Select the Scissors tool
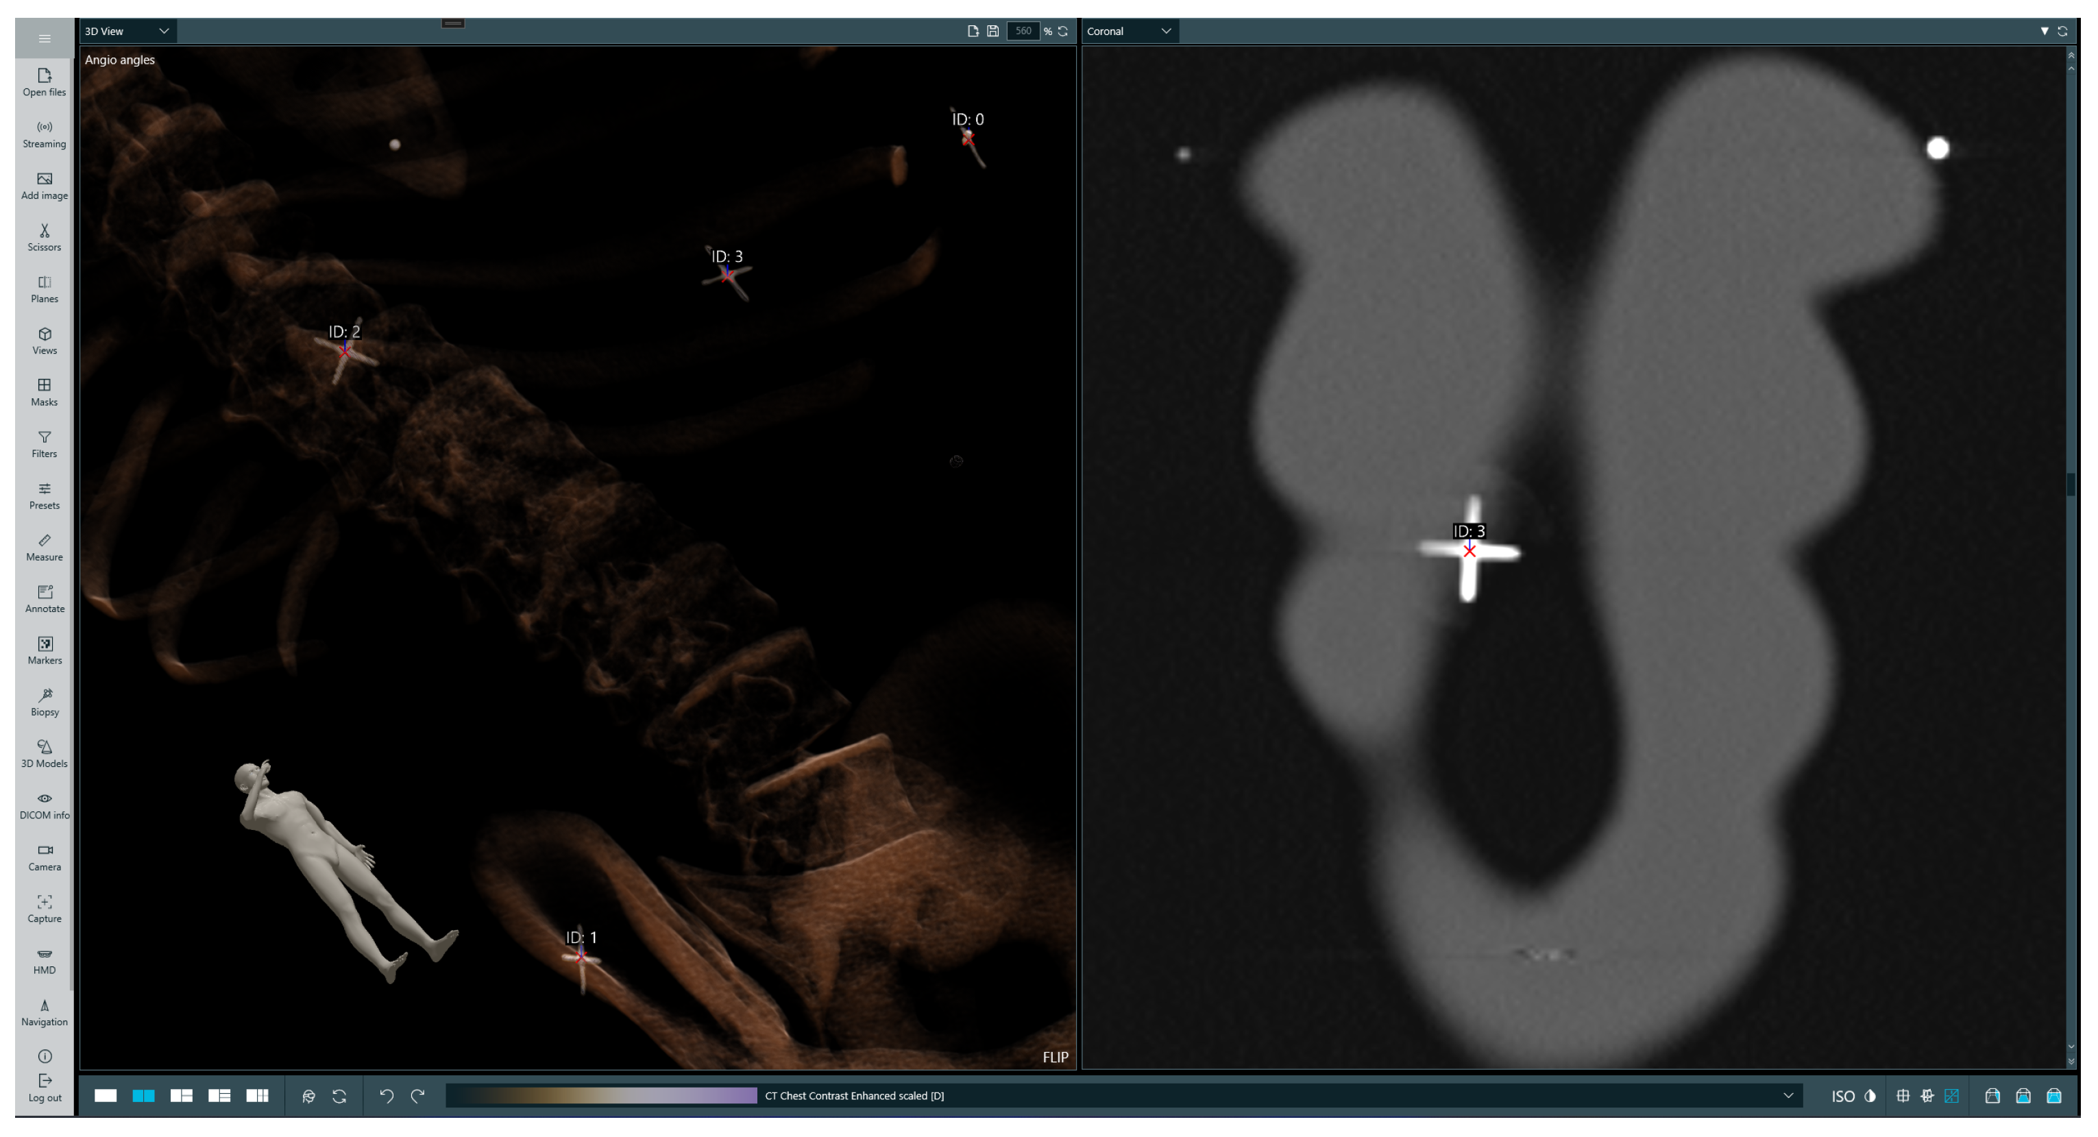Image resolution: width=2098 pixels, height=1137 pixels. pyautogui.click(x=44, y=237)
